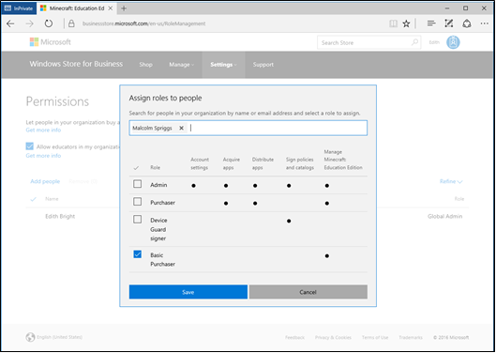The image size is (496, 353).
Task: Remove Malcolm Spriggs with the X icon
Action: tap(181, 128)
